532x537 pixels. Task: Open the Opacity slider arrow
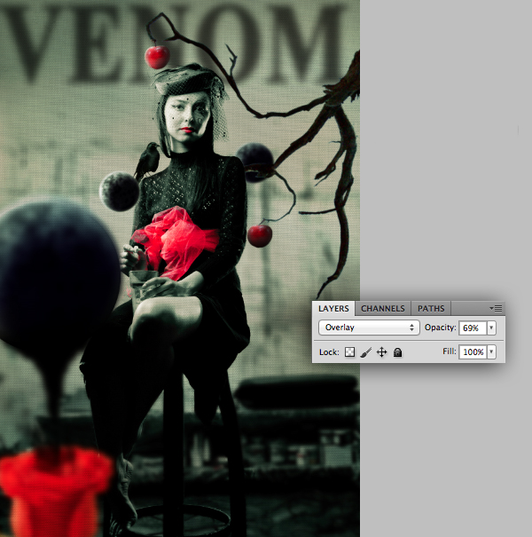pos(491,328)
